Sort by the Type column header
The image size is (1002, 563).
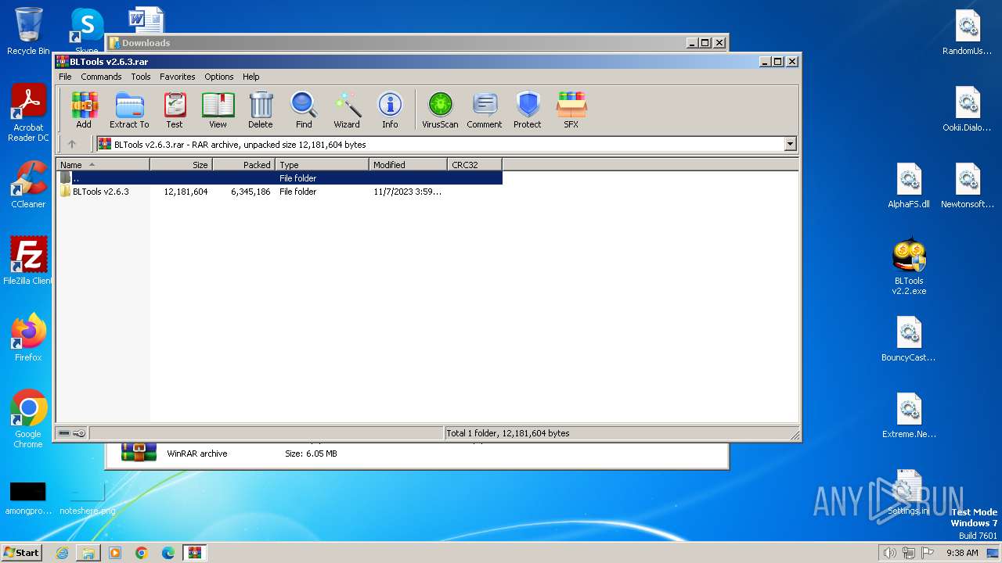(x=323, y=165)
